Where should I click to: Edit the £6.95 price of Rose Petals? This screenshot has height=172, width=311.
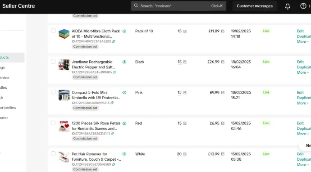(223, 123)
